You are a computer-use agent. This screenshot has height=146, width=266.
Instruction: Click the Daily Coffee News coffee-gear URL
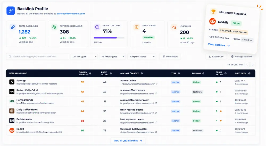pyautogui.click(x=36, y=113)
